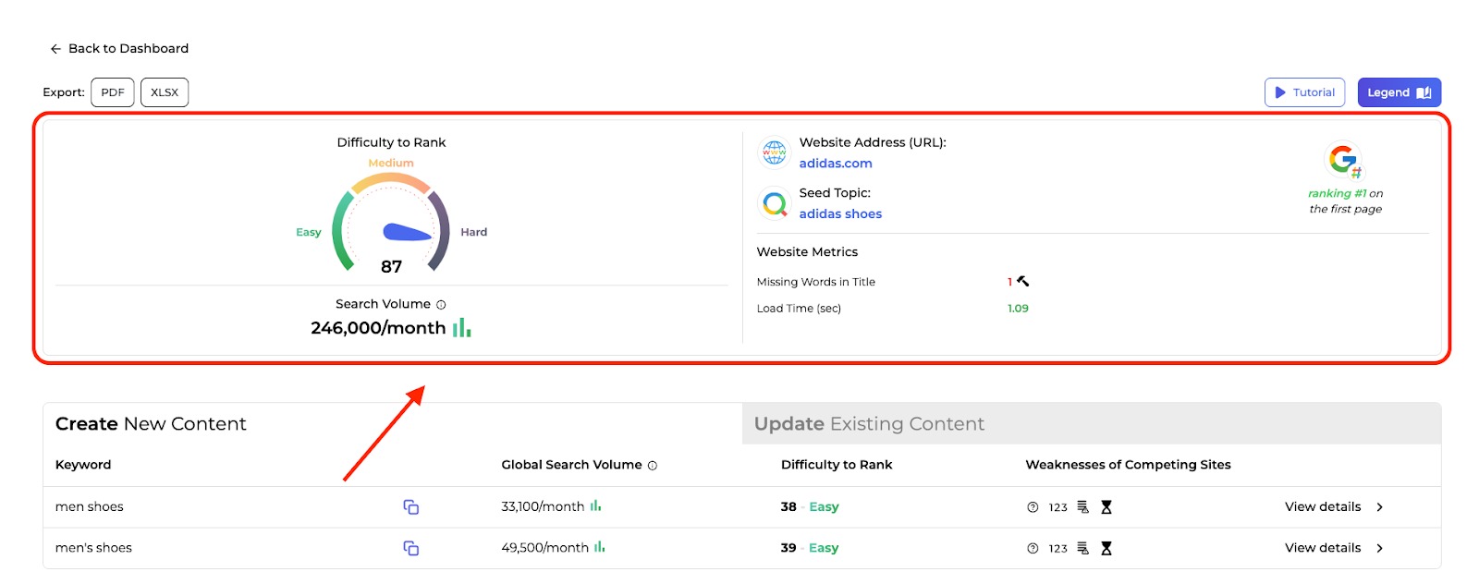Click the Keyword column header

click(83, 465)
